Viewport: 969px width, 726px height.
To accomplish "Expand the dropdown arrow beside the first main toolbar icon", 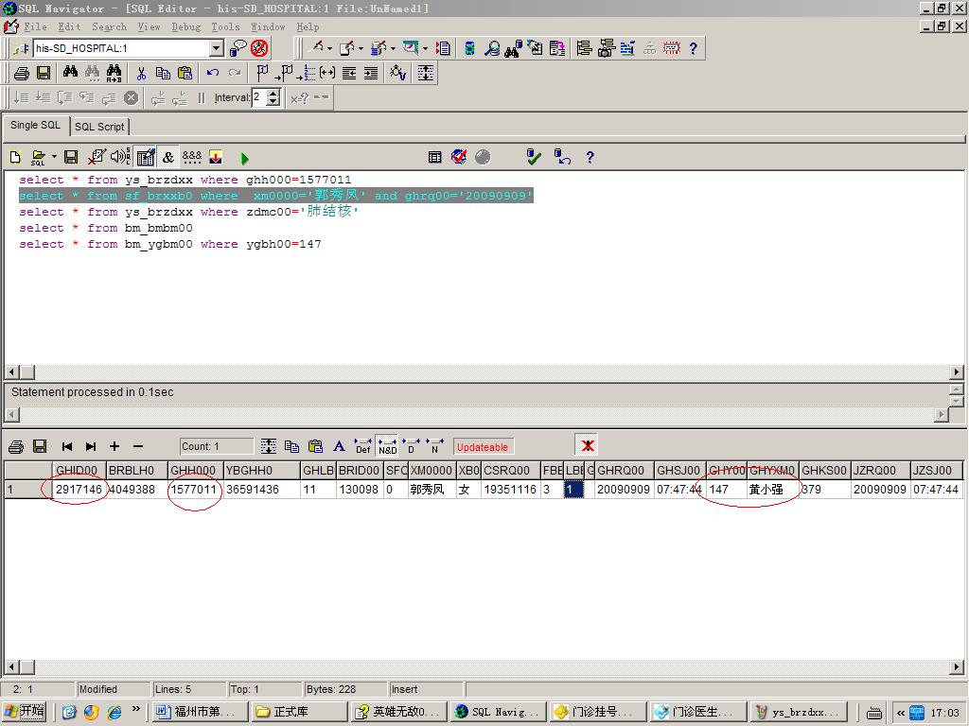I will coord(330,48).
